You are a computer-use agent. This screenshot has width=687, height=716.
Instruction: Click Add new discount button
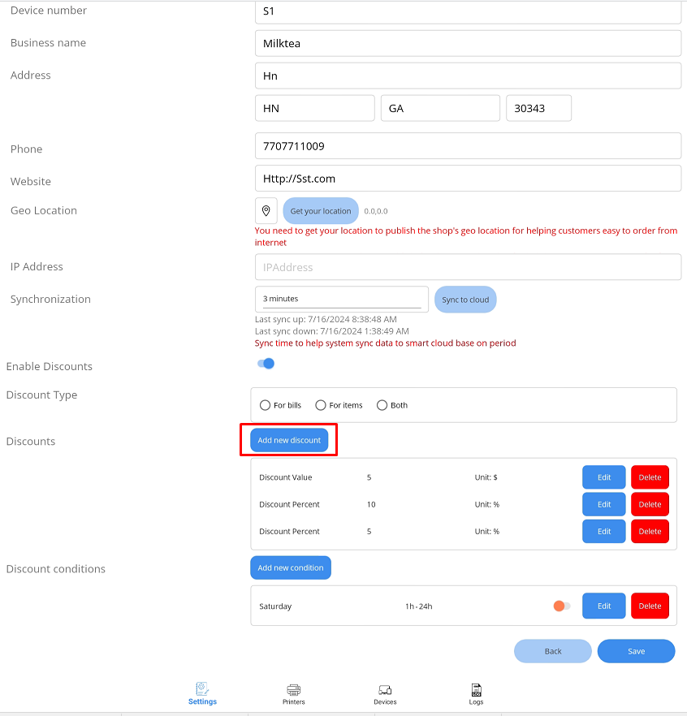(x=289, y=440)
